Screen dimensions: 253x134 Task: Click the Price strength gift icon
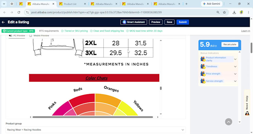tap(203, 74)
